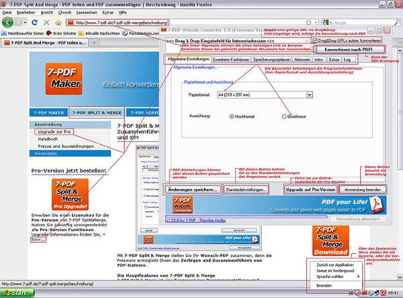Open the (c) 2010 by 7-PDF Thorsten Hodes link
The width and height of the screenshot is (403, 298).
point(195,220)
